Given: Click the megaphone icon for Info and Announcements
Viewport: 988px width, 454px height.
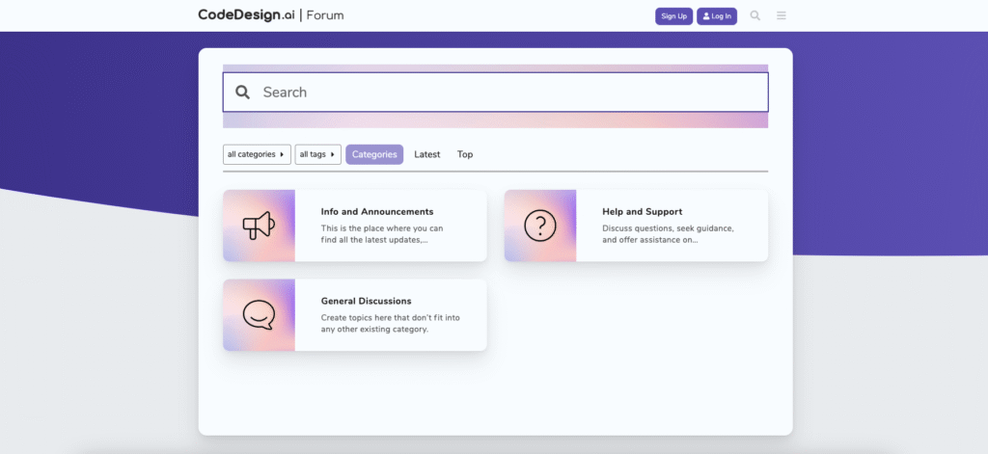Looking at the screenshot, I should (x=259, y=226).
